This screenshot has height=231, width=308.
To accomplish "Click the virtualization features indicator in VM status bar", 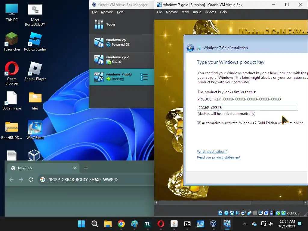I will (272, 213).
